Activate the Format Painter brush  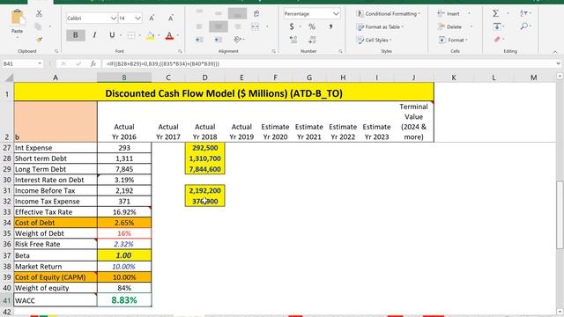coord(39,39)
